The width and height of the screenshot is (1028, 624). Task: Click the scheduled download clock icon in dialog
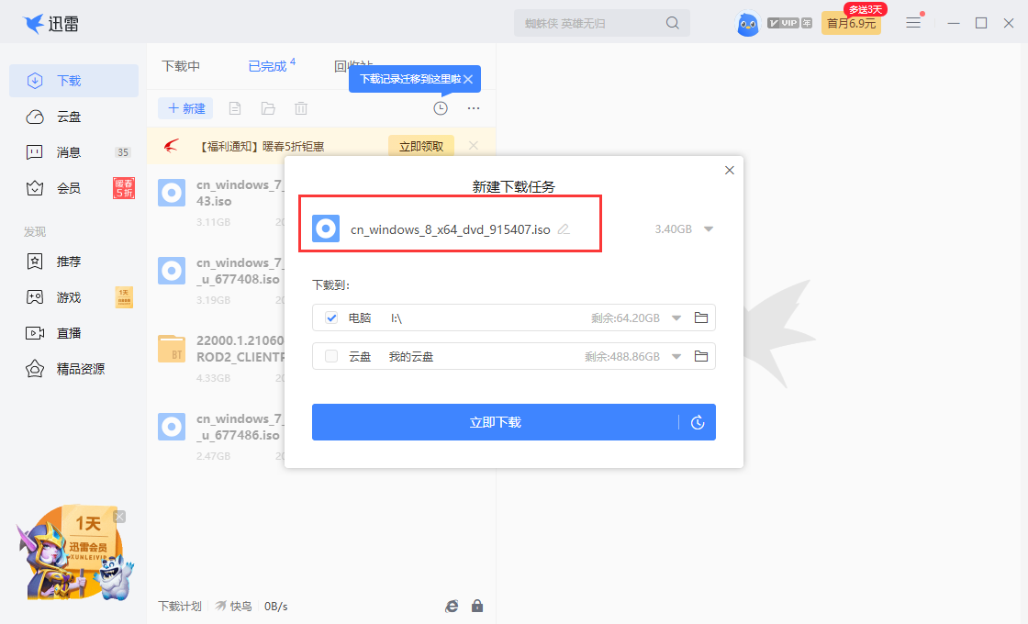(x=698, y=423)
